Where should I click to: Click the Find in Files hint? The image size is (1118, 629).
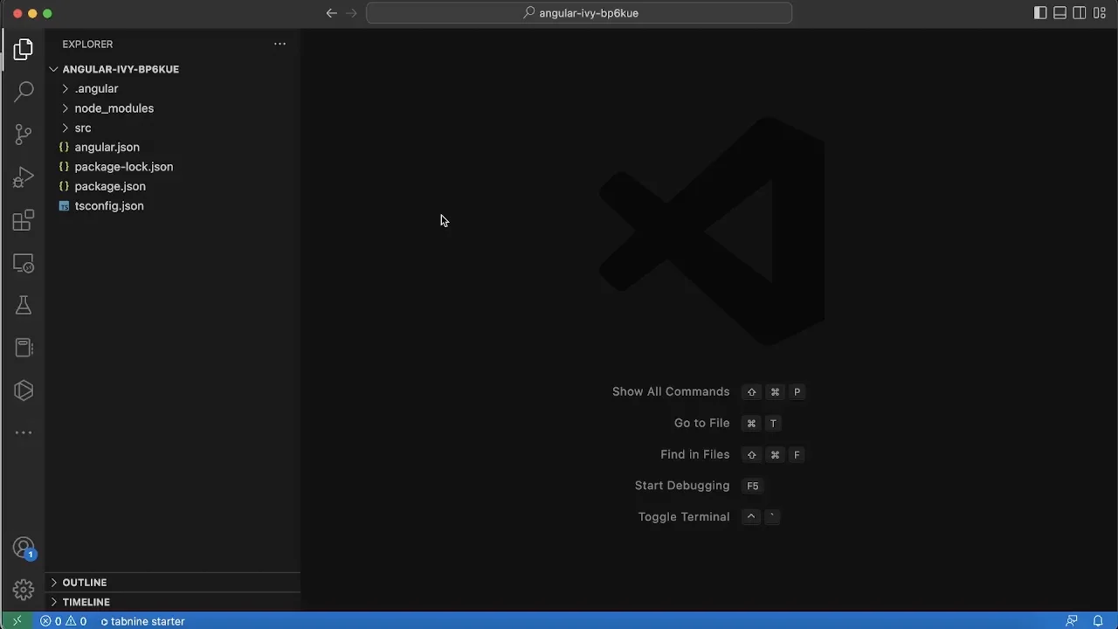tap(694, 454)
